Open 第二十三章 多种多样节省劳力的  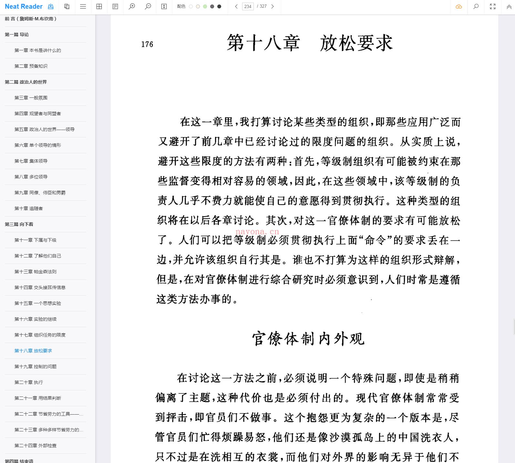click(49, 430)
